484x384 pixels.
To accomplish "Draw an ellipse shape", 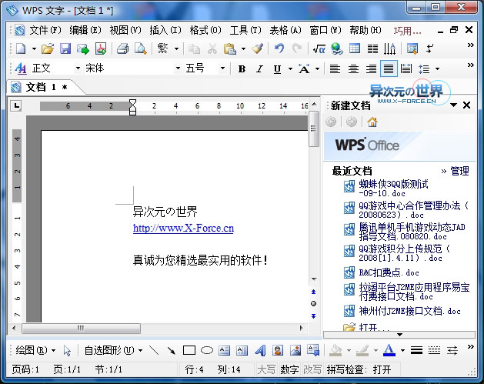I will pos(207,350).
